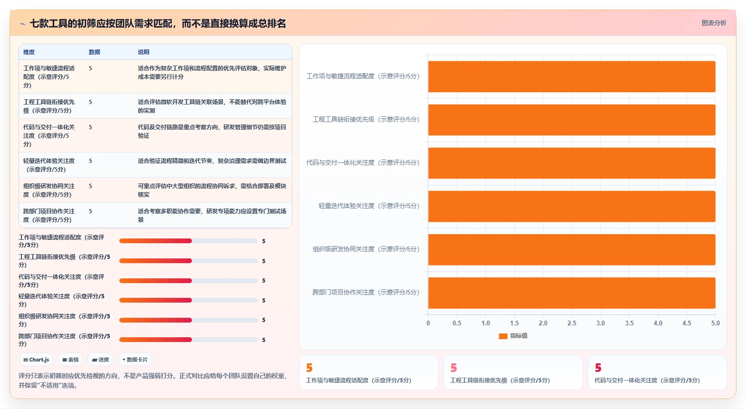Click the 工作项与敏捷流程适配度 progress bar
This screenshot has height=409, width=746.
tap(188, 241)
